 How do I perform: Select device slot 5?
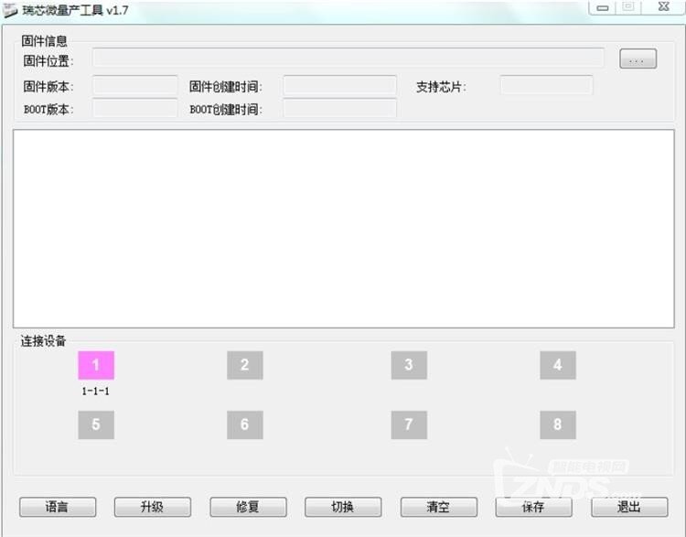click(96, 424)
